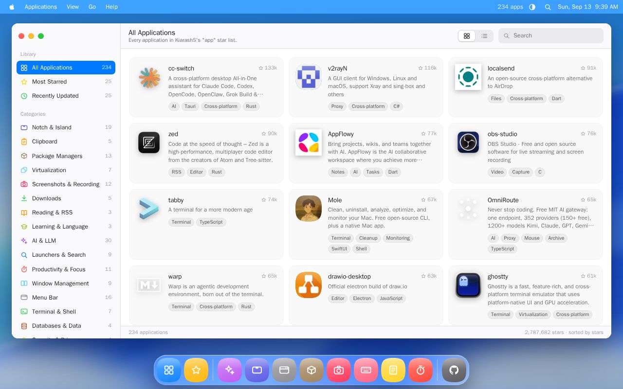
Task: Open the Reading & RSS category
Action: 66,212
